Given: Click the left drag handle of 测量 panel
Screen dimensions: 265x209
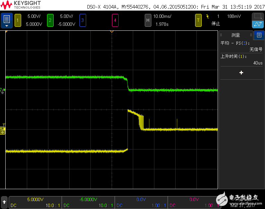Looking at the screenshot, I should click(x=221, y=35).
